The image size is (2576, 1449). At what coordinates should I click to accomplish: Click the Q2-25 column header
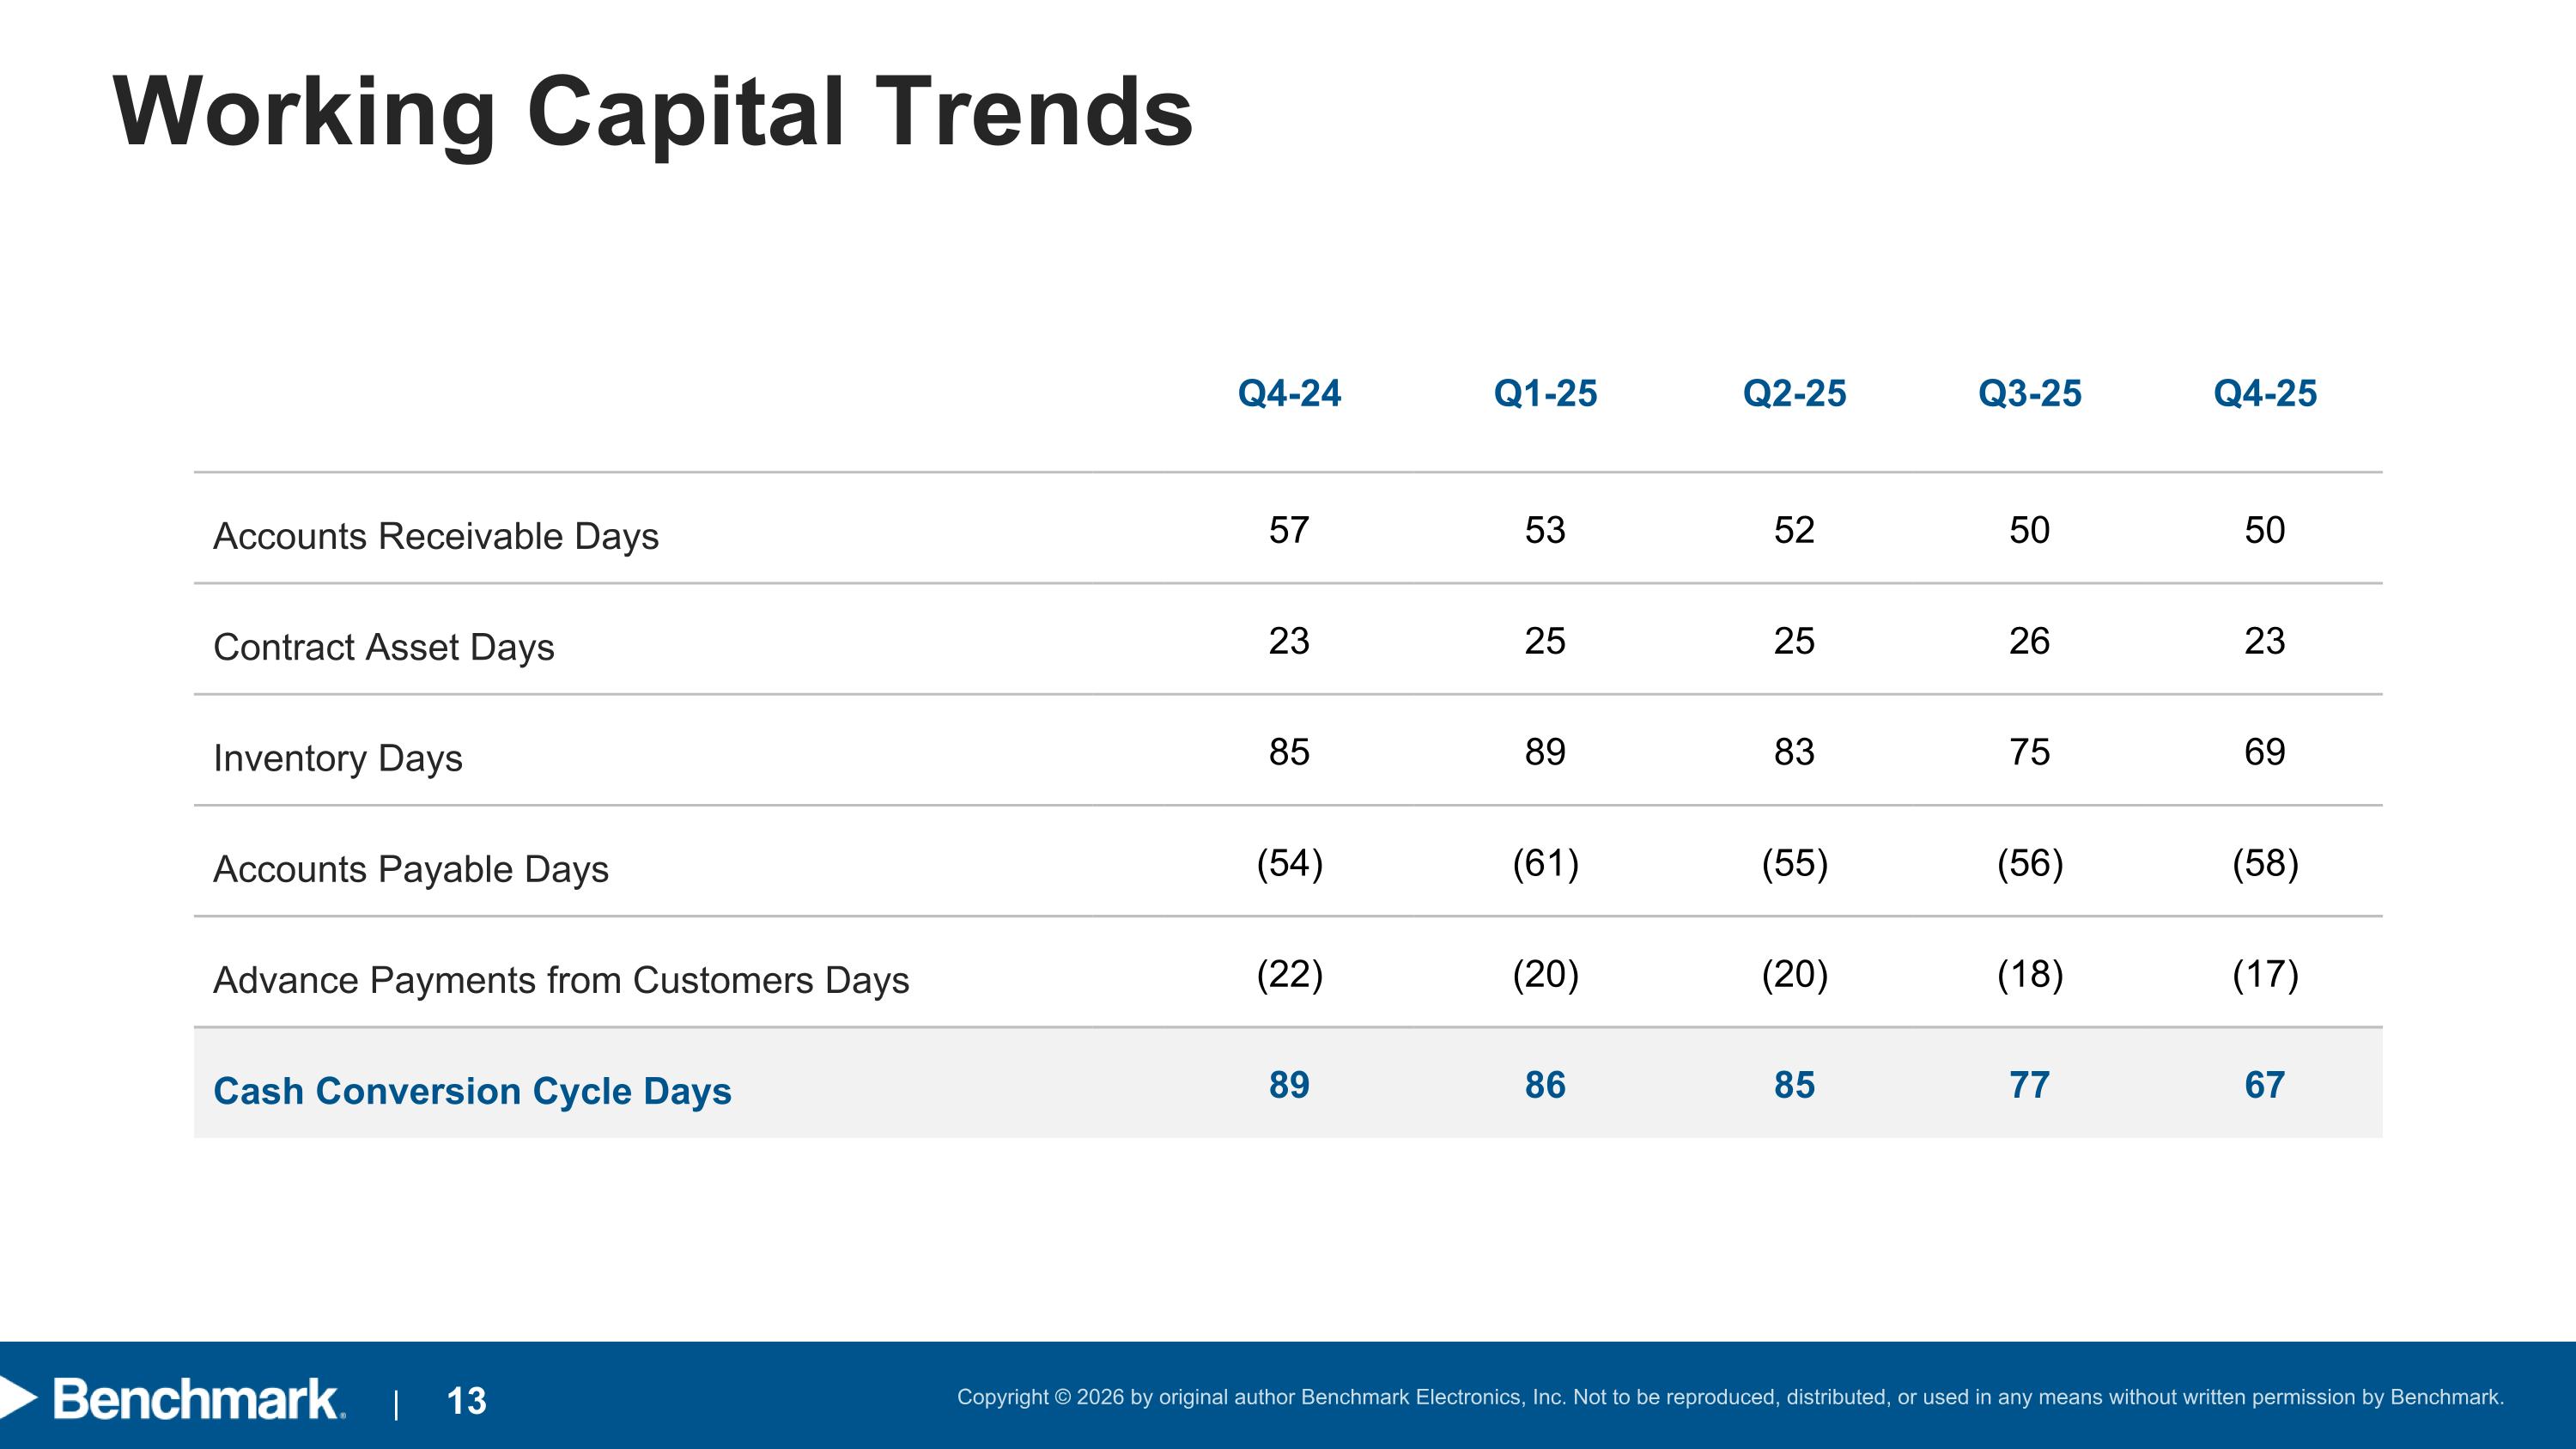click(1794, 393)
